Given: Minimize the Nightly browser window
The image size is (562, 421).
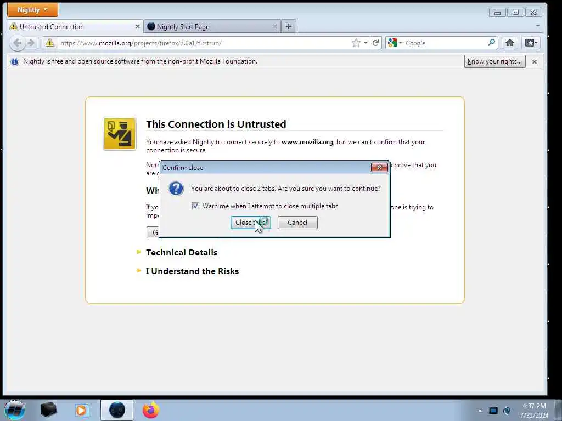Looking at the screenshot, I should (x=497, y=13).
